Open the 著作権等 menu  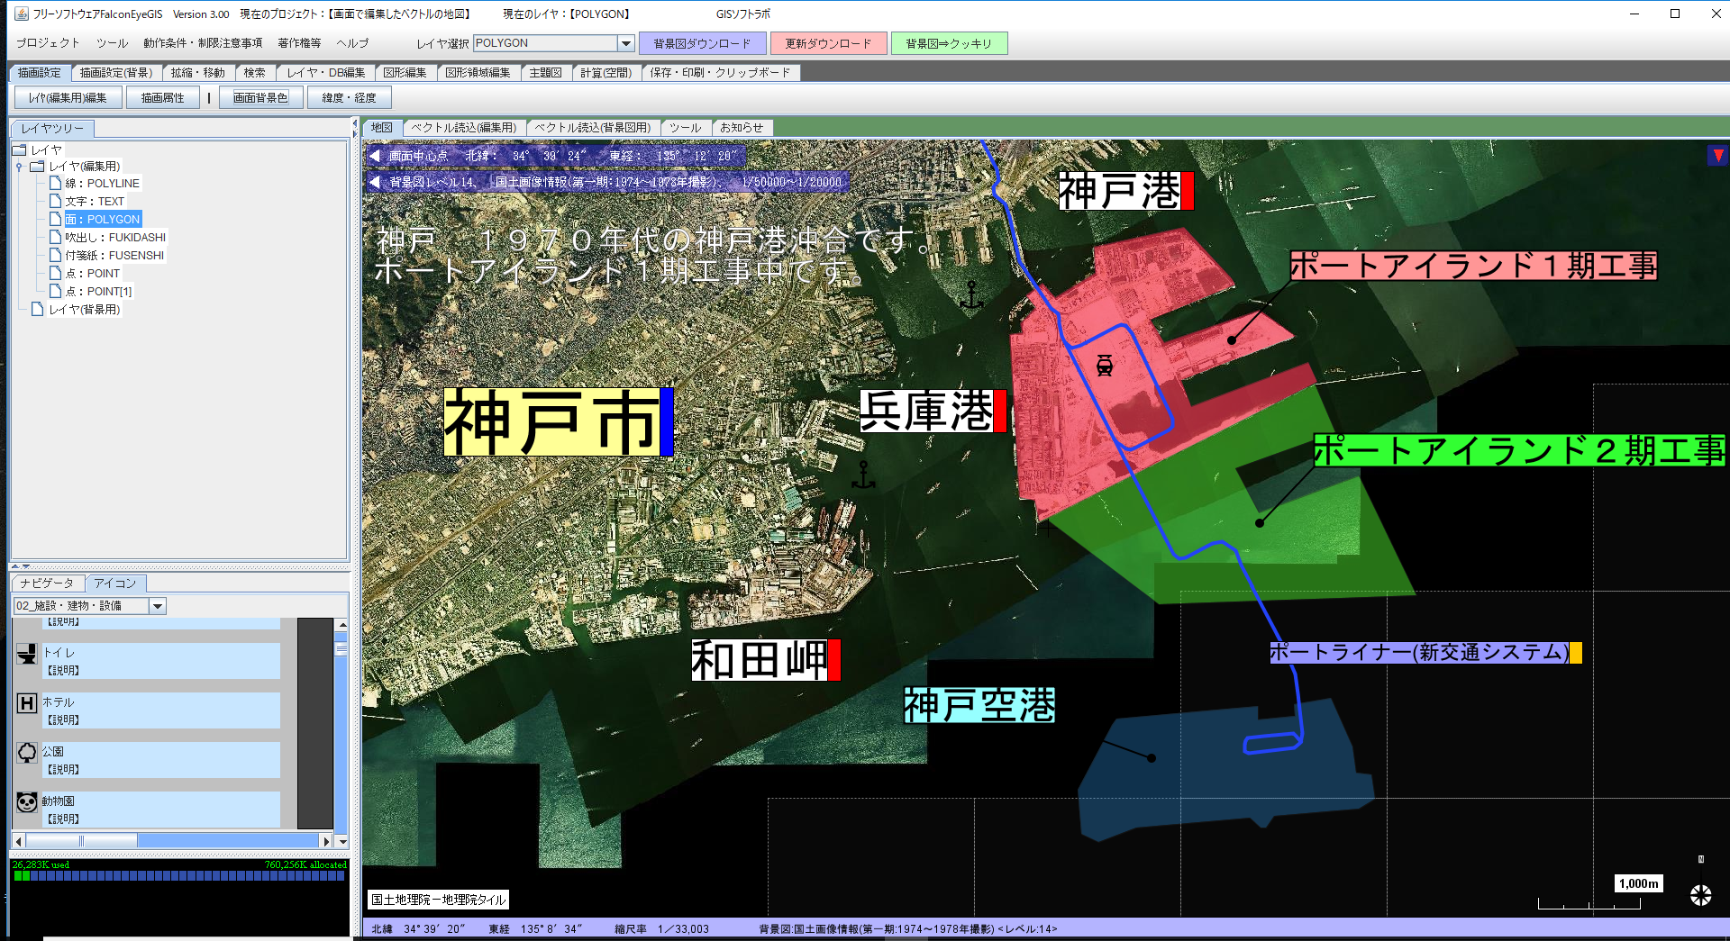(x=299, y=43)
